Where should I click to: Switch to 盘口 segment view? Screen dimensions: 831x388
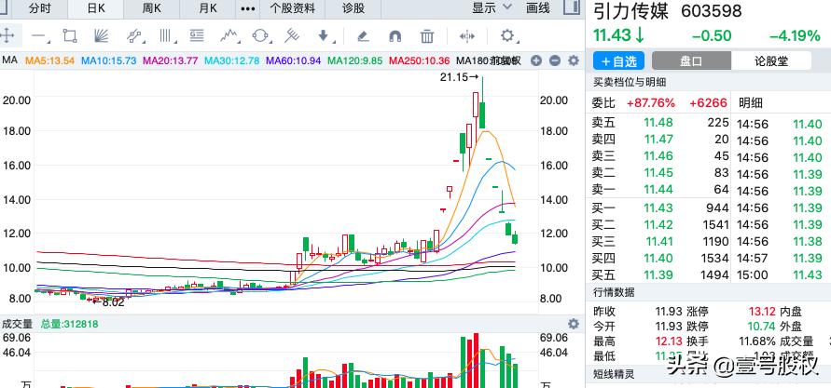pyautogui.click(x=691, y=60)
